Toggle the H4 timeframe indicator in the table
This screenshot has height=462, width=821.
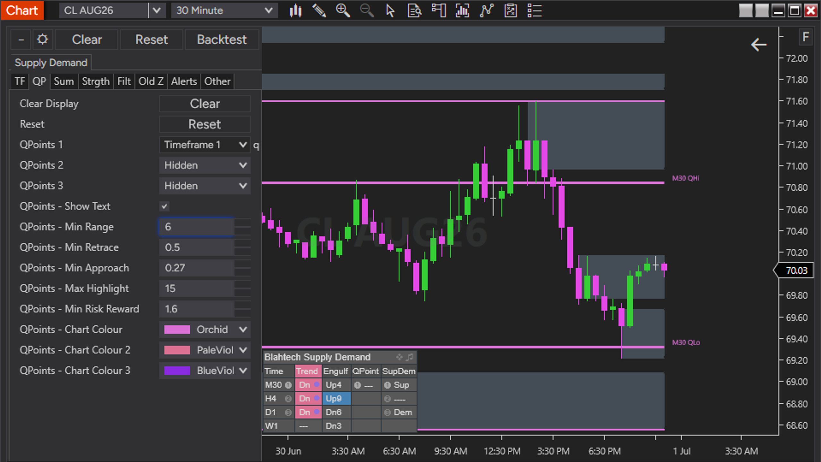(288, 399)
